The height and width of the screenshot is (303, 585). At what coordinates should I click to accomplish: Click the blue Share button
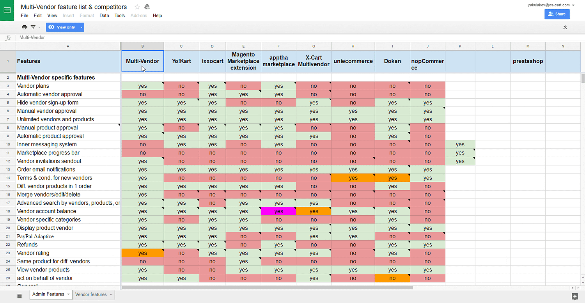pos(557,14)
